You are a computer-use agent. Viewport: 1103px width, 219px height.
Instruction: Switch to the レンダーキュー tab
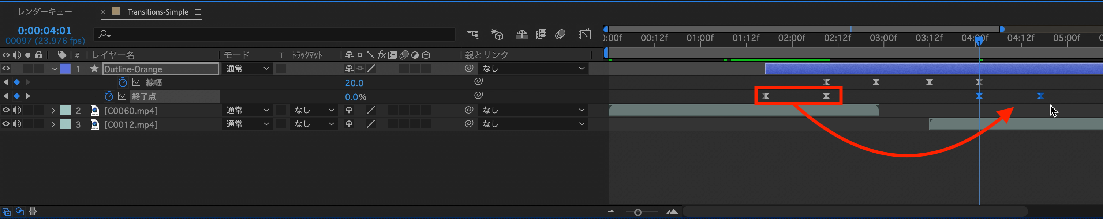[x=45, y=12]
